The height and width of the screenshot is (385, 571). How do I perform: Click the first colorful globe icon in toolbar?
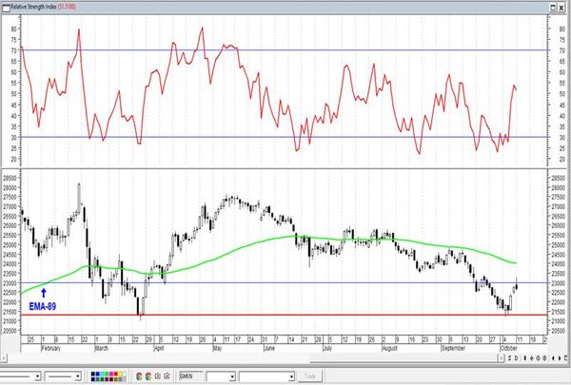[139, 376]
